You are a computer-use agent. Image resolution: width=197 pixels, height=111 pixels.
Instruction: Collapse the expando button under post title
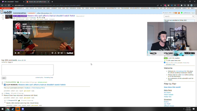(x=14, y=18)
